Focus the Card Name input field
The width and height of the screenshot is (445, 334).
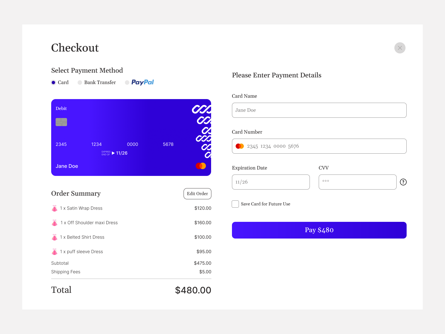pos(319,110)
